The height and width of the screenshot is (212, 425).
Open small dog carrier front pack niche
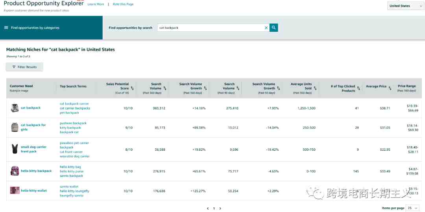(33, 149)
